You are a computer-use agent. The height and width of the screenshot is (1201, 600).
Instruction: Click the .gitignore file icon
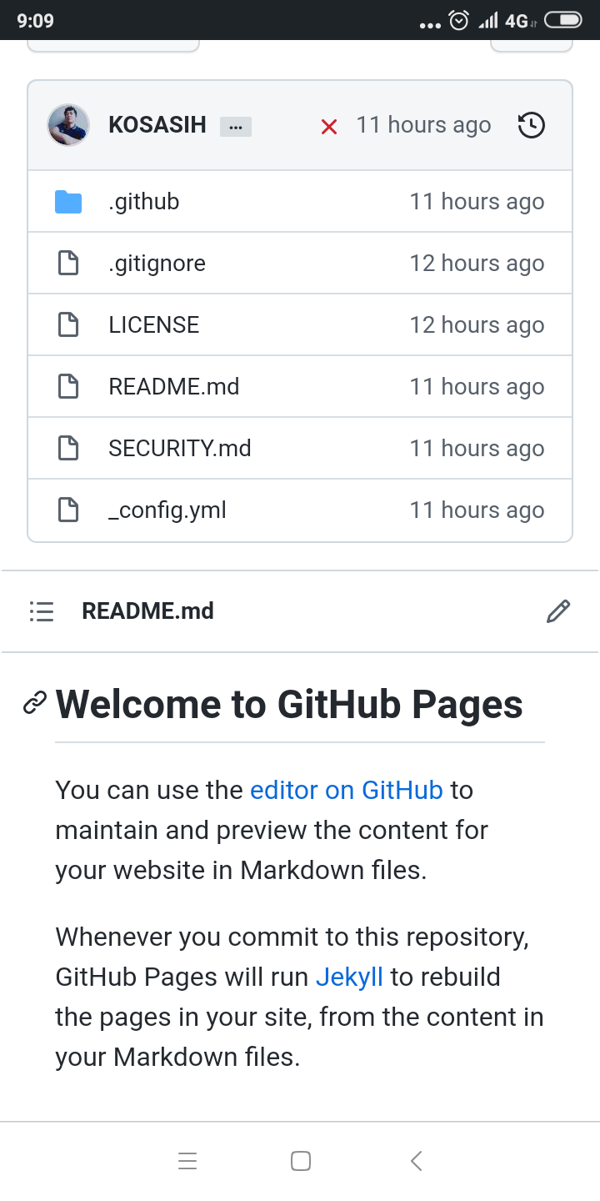[x=68, y=264]
